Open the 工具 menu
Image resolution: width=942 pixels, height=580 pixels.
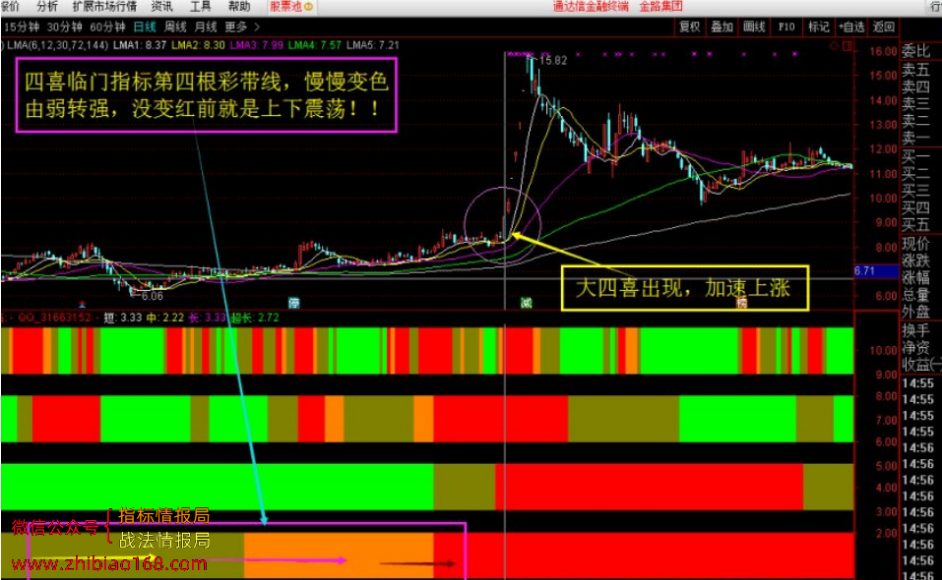point(201,7)
